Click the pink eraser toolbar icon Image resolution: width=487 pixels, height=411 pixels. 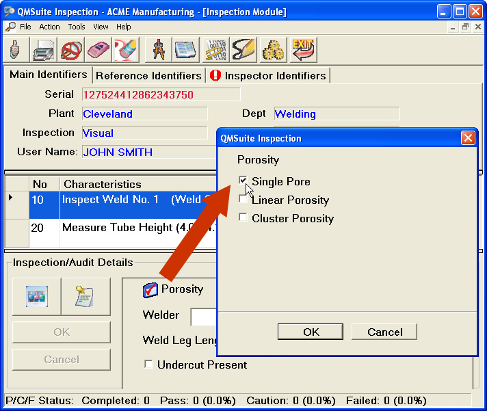click(x=98, y=49)
